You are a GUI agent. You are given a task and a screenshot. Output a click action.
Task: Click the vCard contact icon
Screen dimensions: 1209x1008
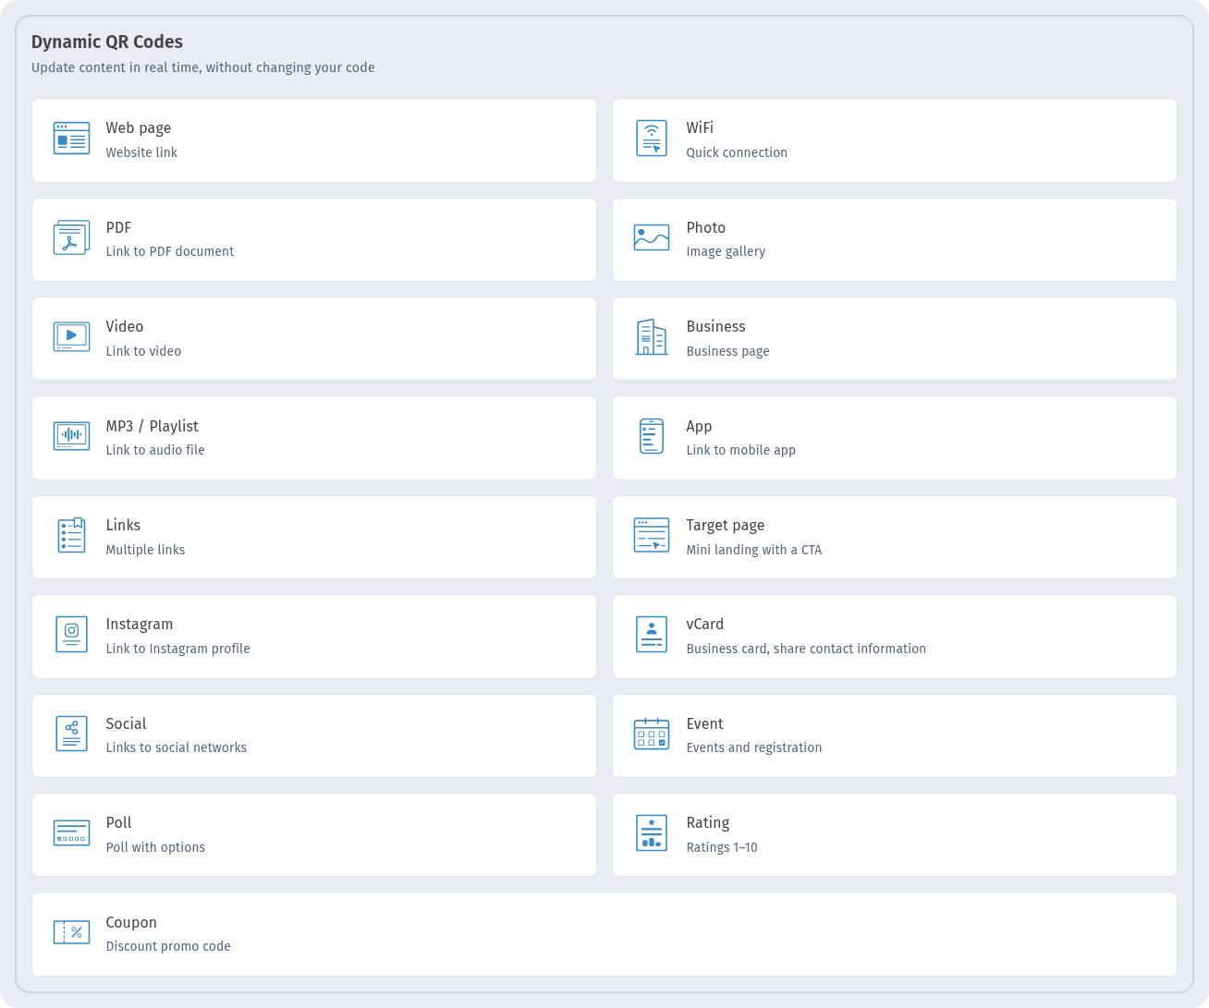[x=652, y=635]
